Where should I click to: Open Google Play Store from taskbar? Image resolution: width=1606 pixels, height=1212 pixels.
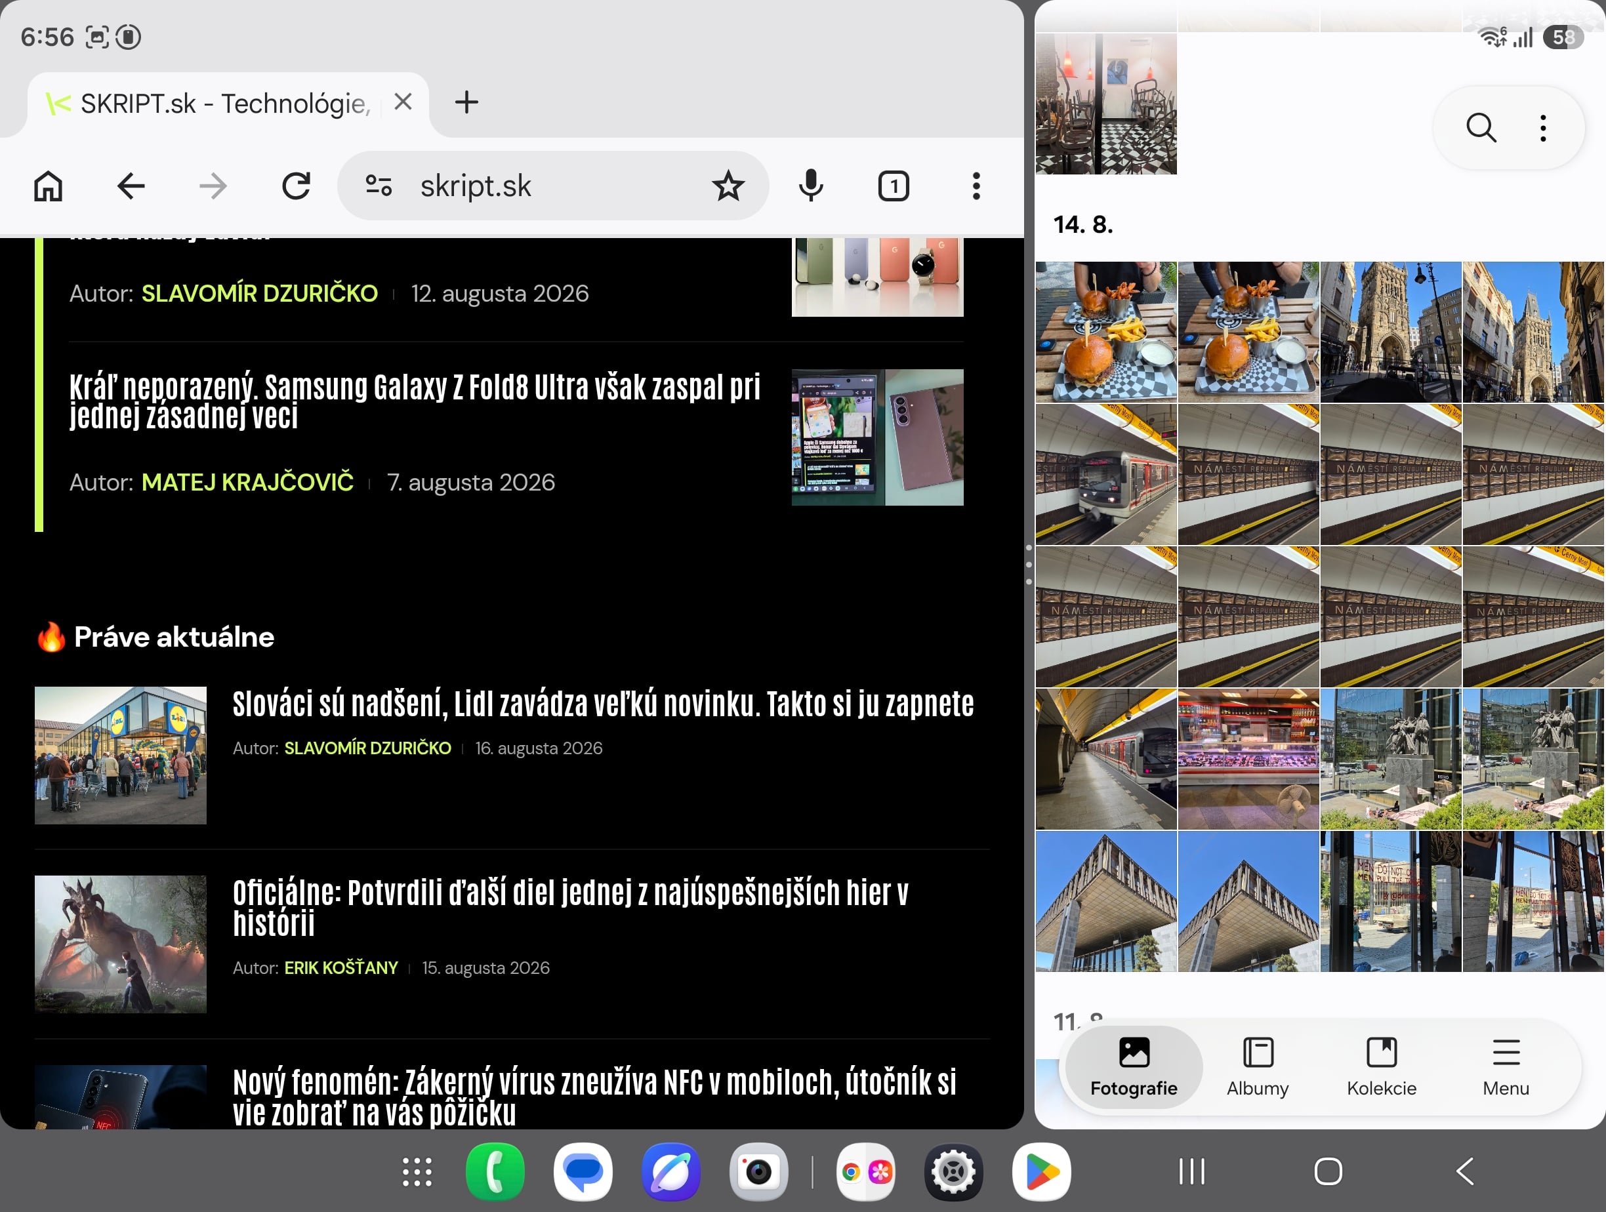point(1041,1172)
